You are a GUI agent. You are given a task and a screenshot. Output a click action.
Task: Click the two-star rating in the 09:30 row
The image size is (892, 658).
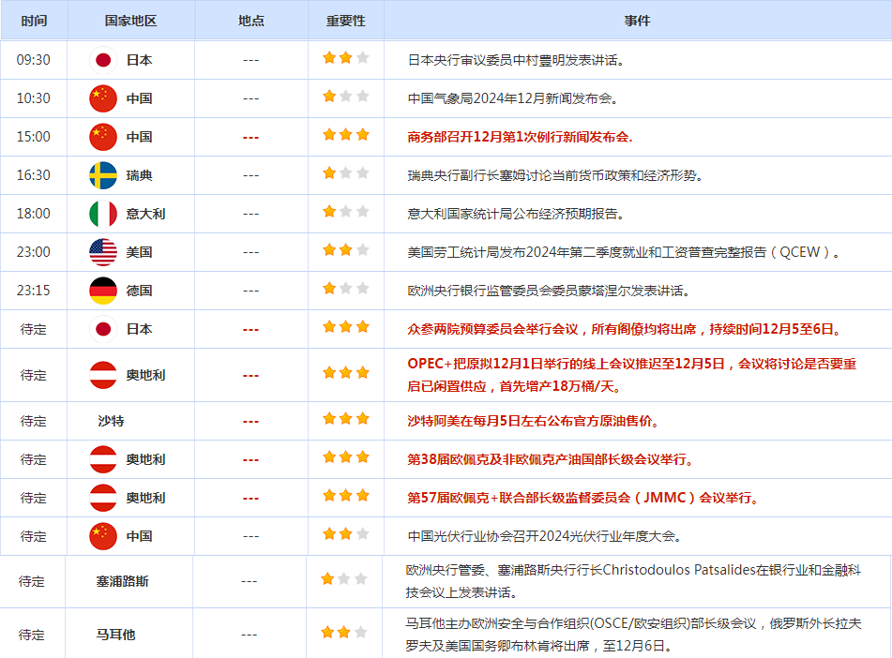346,57
